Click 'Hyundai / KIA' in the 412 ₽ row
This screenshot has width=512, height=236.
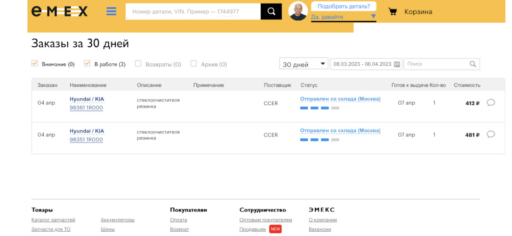tap(87, 99)
